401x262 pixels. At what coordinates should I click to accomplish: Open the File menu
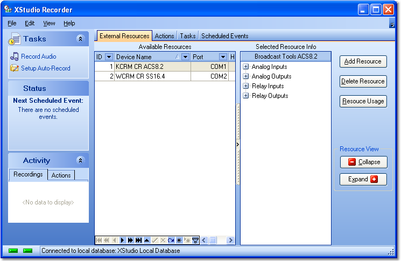[12, 23]
